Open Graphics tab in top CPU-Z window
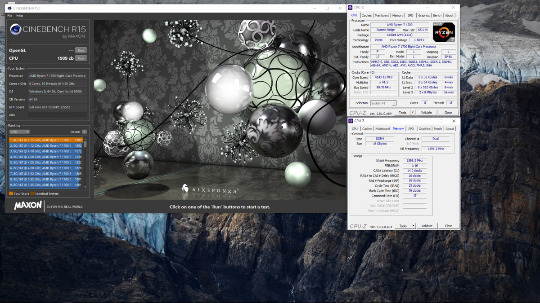The height and width of the screenshot is (303, 540). 424,16
